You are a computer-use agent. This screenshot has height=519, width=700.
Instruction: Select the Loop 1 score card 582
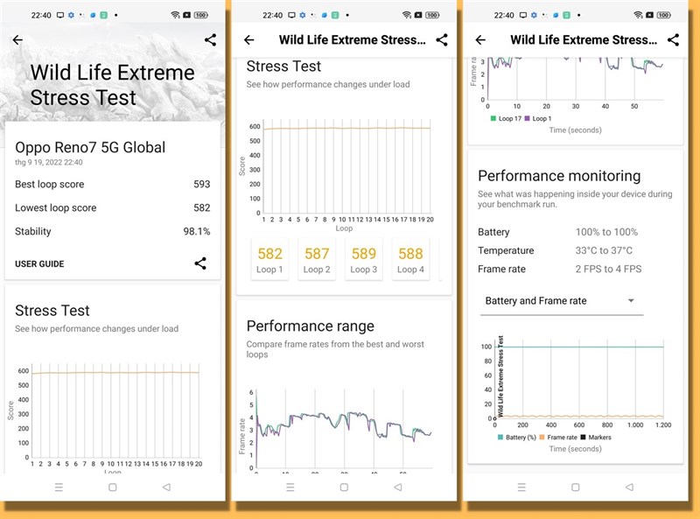point(269,259)
